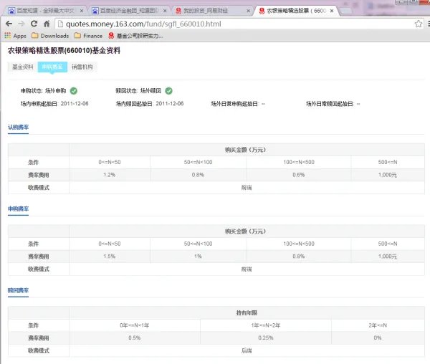Bookmark this page with star icon
Viewport: 430px width, 364px height.
419,24
